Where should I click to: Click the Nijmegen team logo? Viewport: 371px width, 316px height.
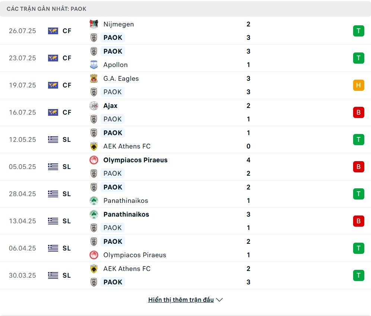click(94, 24)
